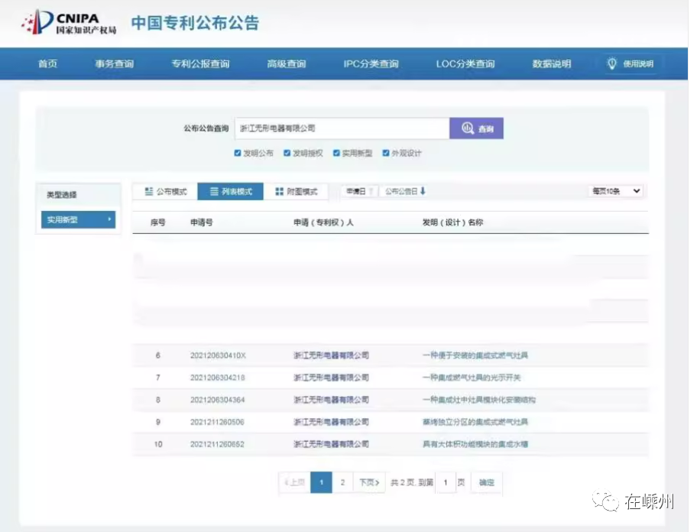The image size is (697, 532).
Task: Open patent title 一种集成燃气灶具的光示开关
Action: tap(472, 378)
